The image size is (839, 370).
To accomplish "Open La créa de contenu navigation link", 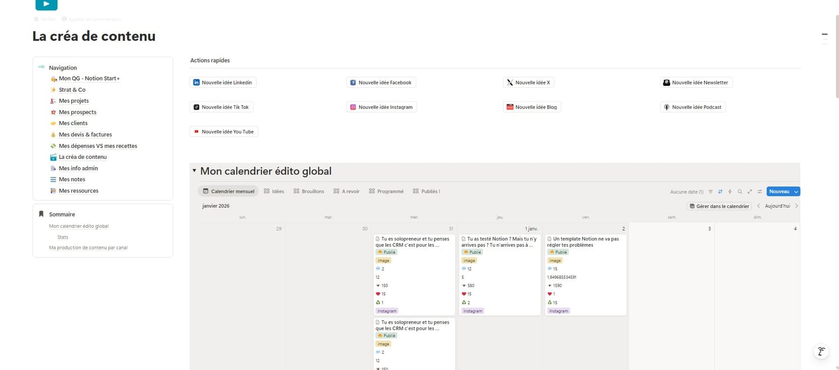I will tap(83, 157).
